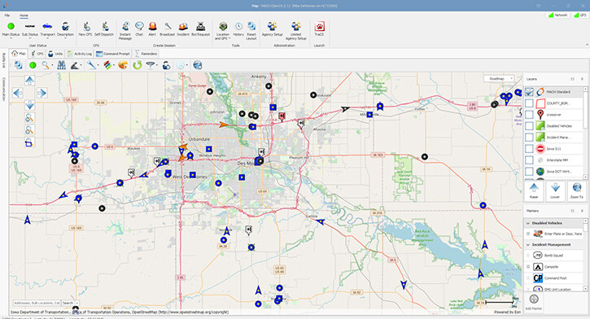Viewport: 590px width, 319px height.
Task: Open the File menu
Action: click(x=7, y=15)
